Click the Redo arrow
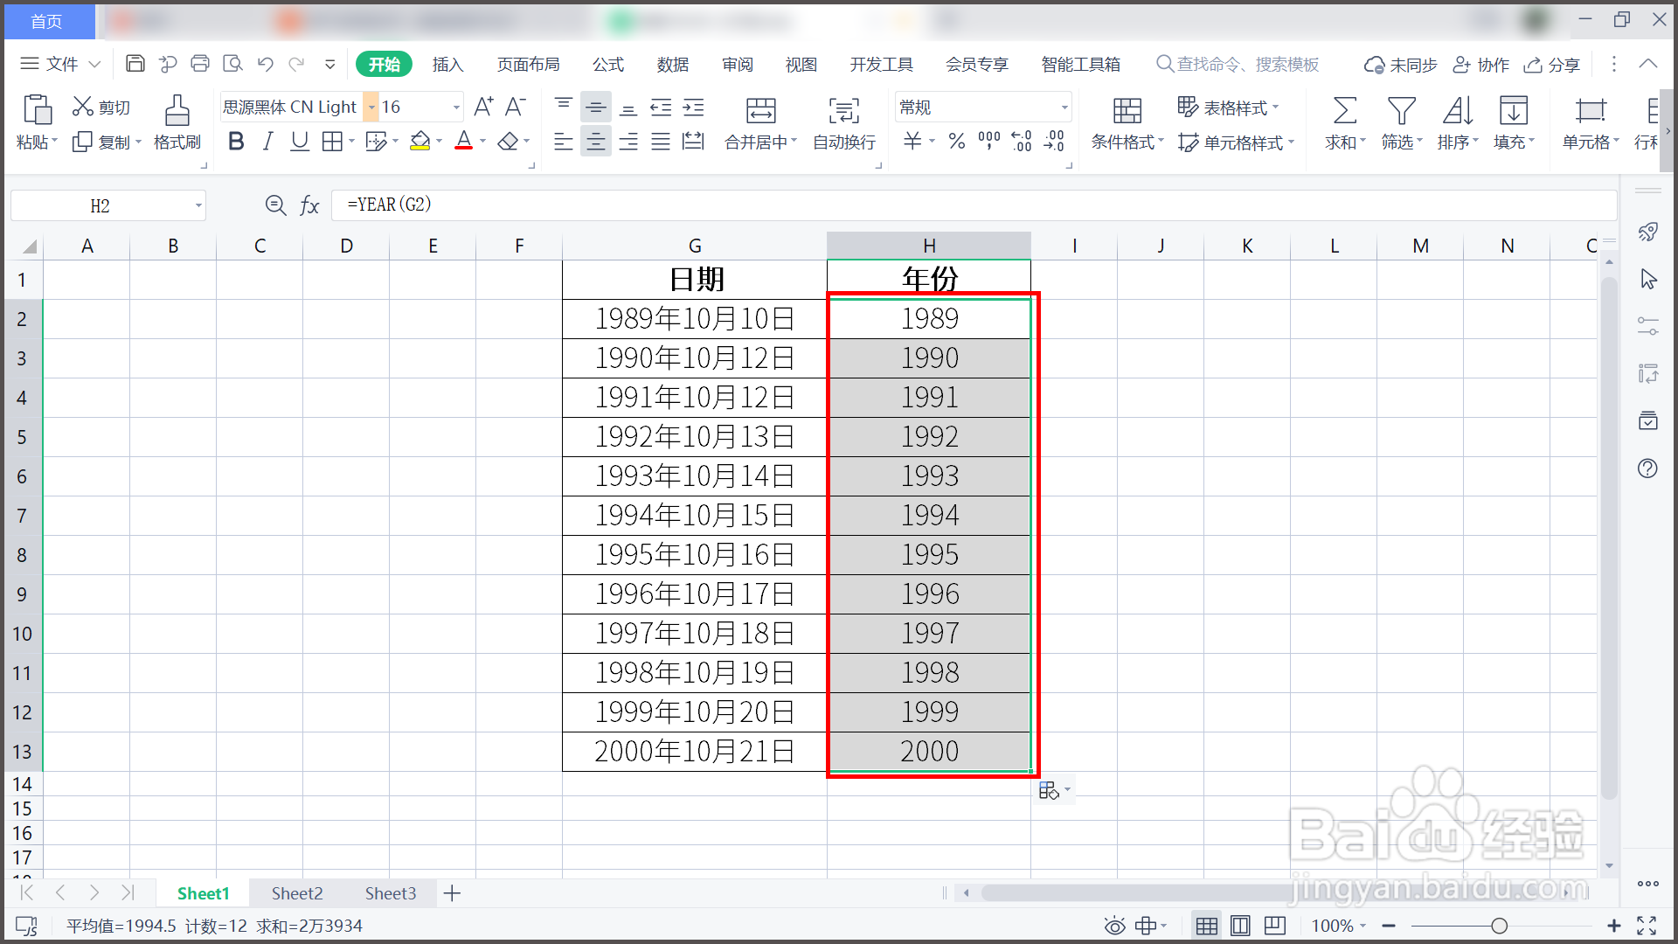 pos(297,64)
